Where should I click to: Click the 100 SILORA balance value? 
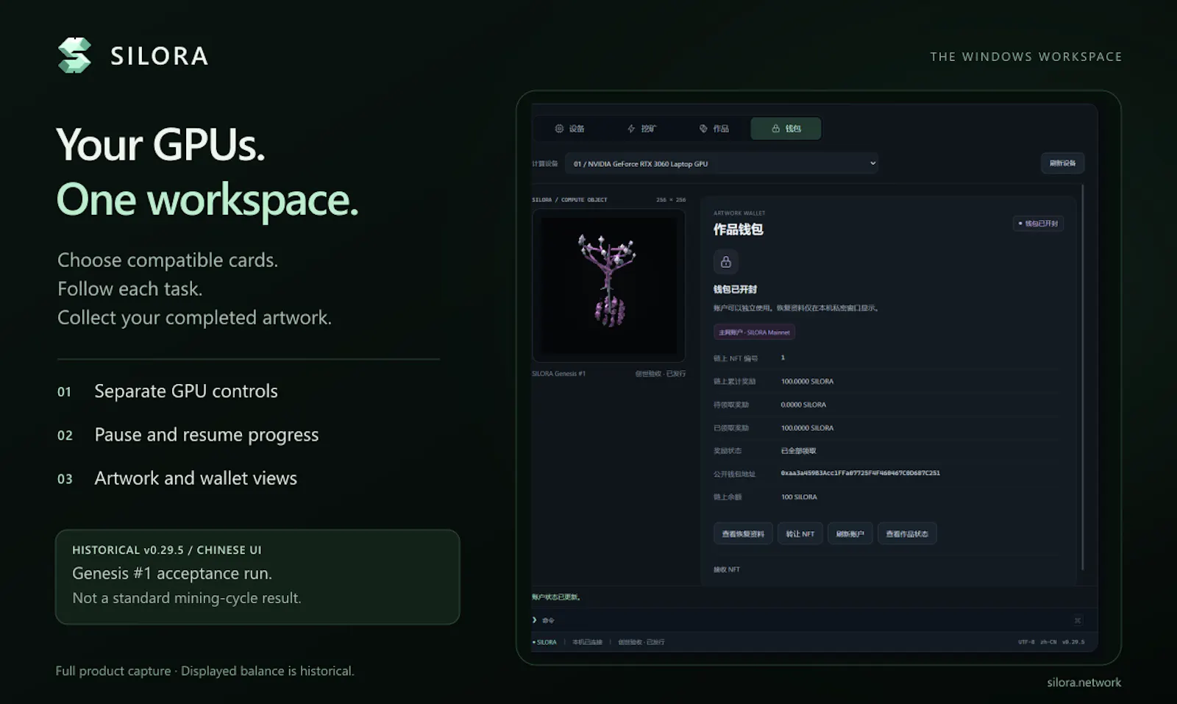point(799,497)
